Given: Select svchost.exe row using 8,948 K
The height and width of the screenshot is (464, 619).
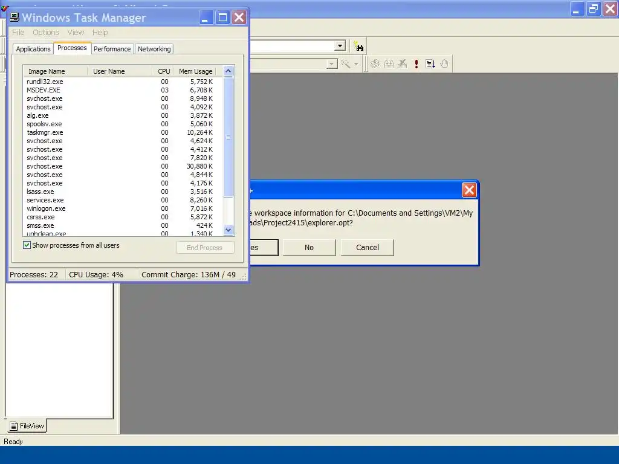Looking at the screenshot, I should tap(123, 98).
